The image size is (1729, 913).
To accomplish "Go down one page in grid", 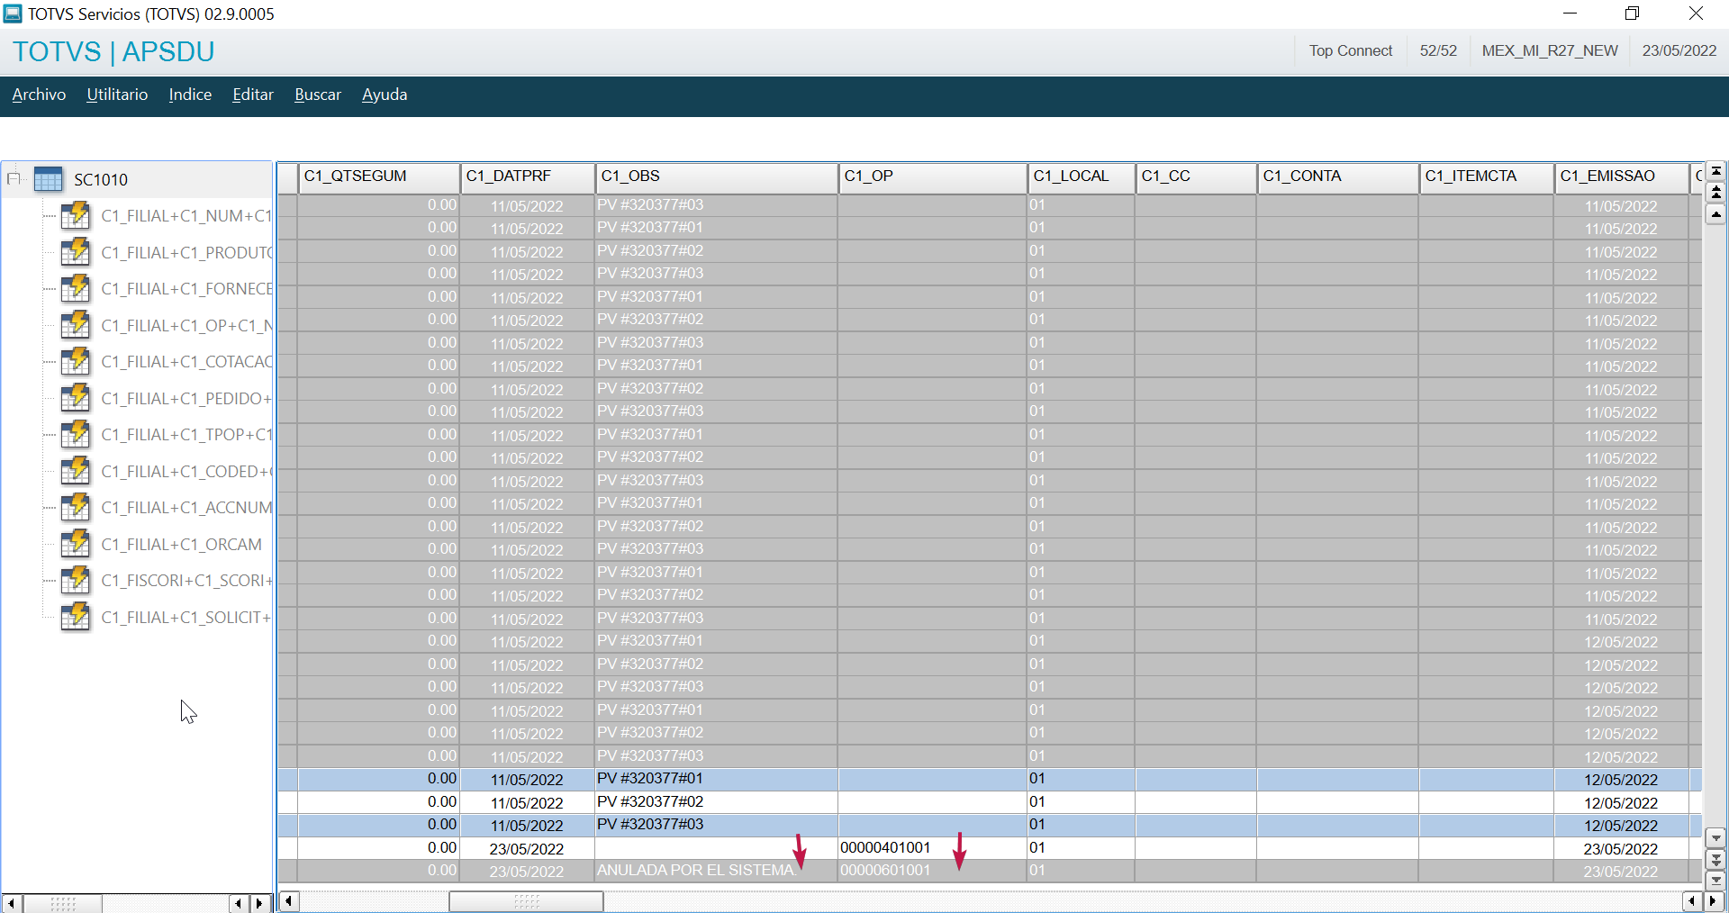I will pos(1715,860).
